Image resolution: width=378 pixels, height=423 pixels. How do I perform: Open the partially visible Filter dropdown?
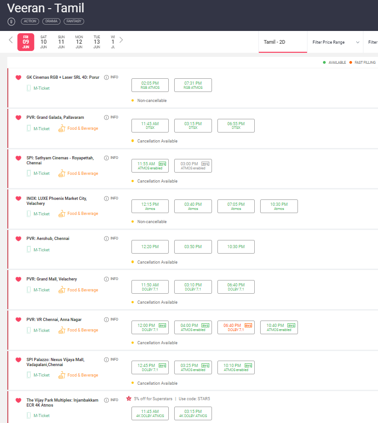[x=372, y=42]
